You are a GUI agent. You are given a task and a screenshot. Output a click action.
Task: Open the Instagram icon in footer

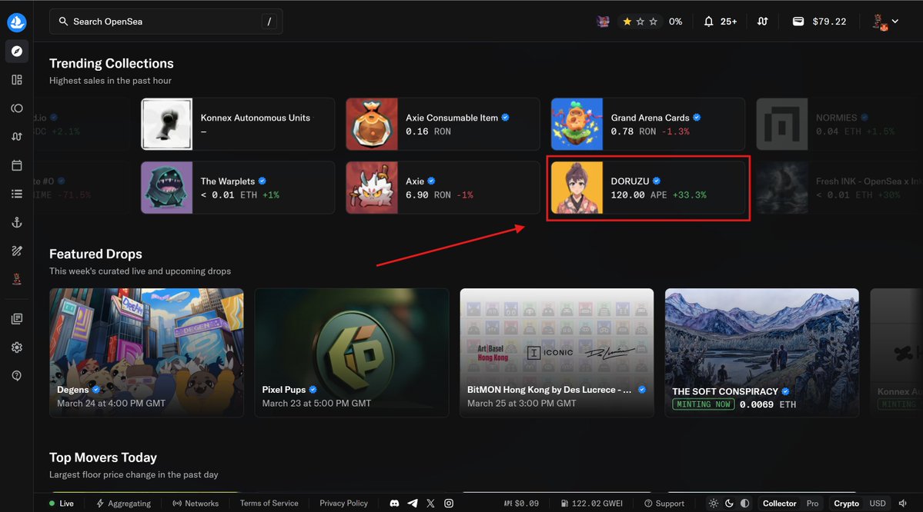coord(449,504)
